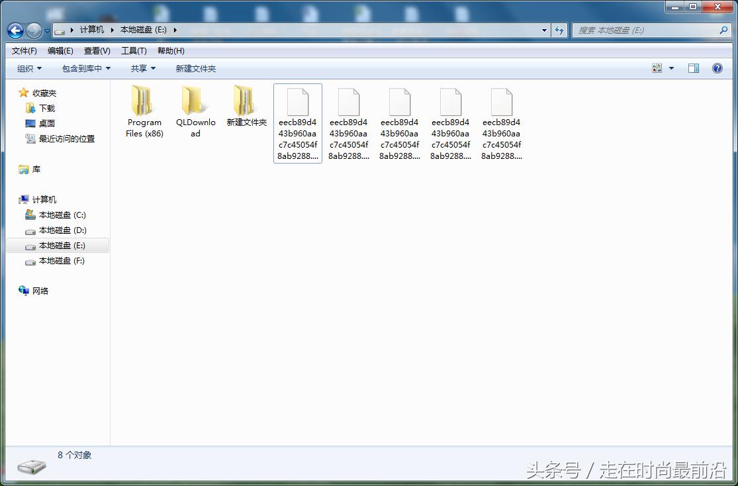
Task: Create a folder with 新建文件夹 button
Action: 196,69
